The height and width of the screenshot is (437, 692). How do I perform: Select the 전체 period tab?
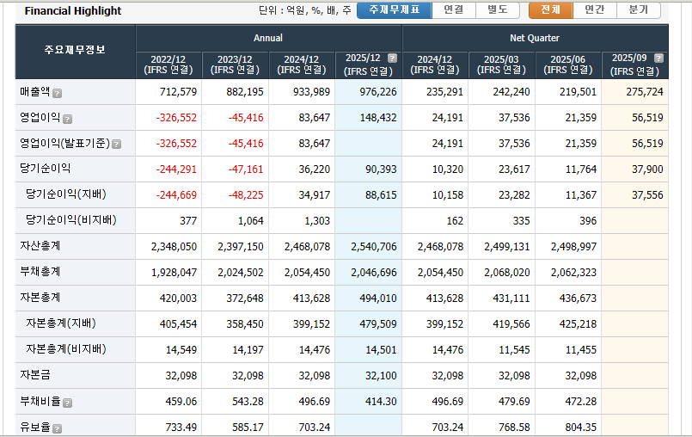point(550,10)
